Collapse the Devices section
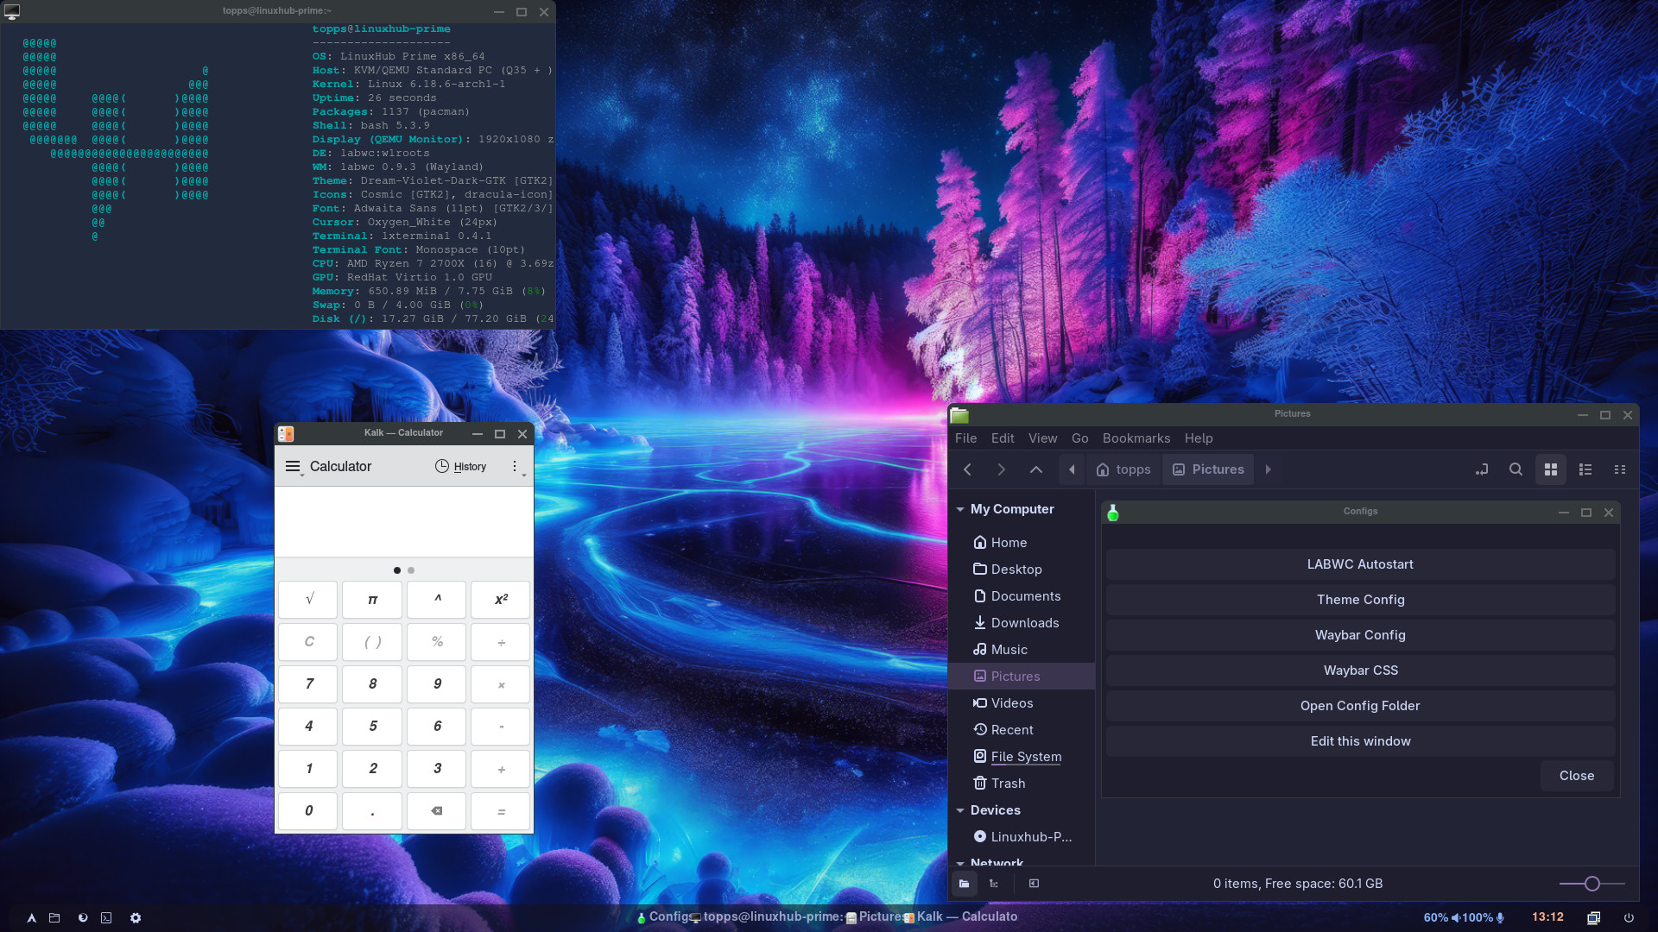 (x=960, y=810)
